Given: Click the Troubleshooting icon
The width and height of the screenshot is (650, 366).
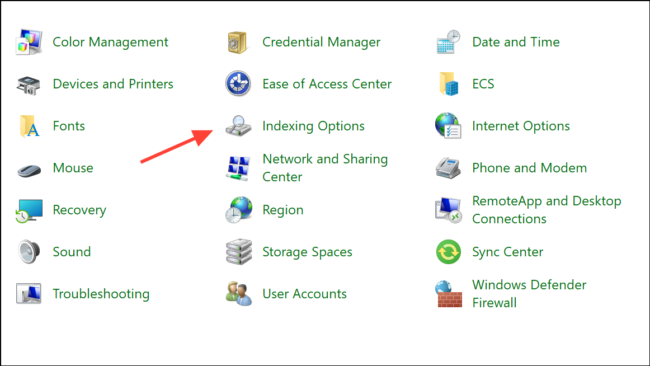Looking at the screenshot, I should click(x=29, y=293).
